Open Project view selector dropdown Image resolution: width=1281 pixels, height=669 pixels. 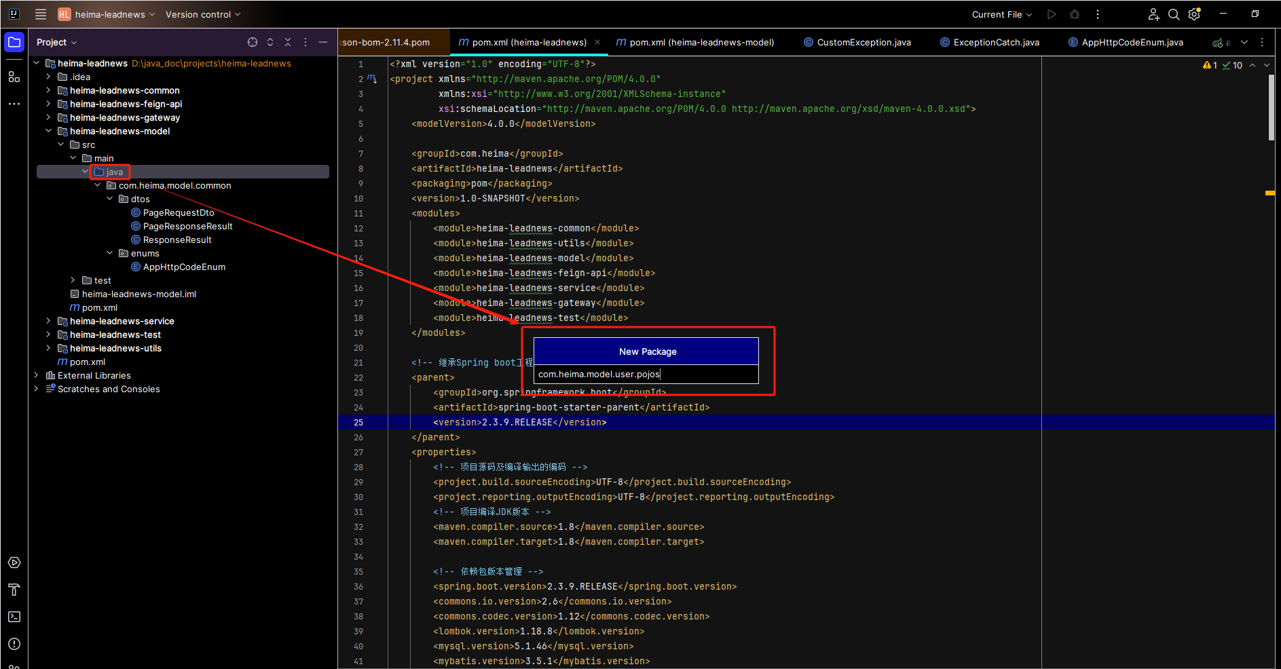[x=57, y=42]
